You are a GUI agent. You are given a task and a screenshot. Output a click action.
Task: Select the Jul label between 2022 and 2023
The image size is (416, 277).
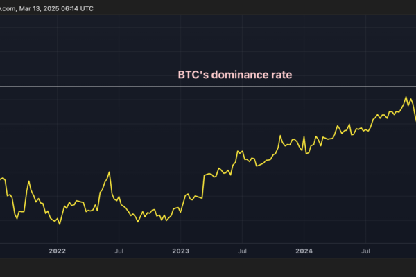119,251
